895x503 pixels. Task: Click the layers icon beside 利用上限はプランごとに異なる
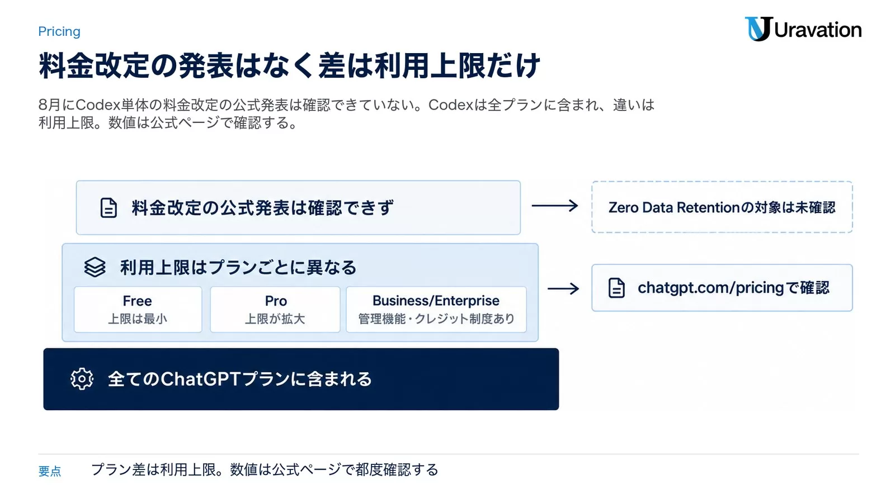[95, 267]
